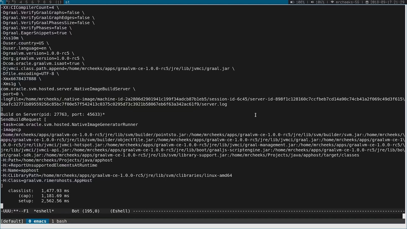Switch to workspace 4
The image size is (407, 229).
[x=21, y=2]
